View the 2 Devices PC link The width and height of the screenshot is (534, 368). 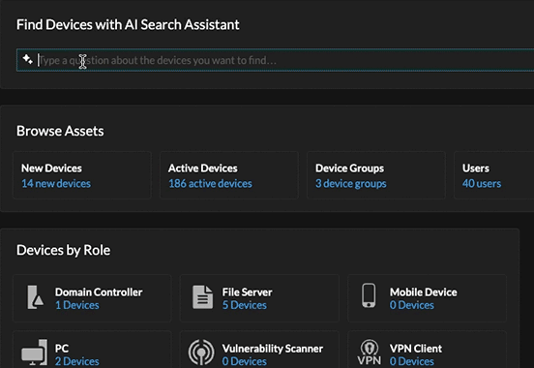(77, 361)
